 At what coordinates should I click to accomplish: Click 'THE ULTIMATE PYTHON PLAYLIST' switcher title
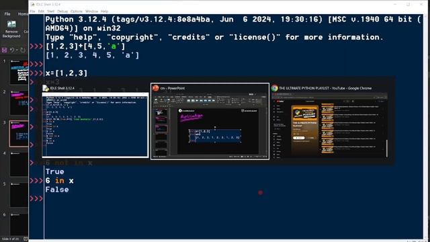tap(325, 88)
